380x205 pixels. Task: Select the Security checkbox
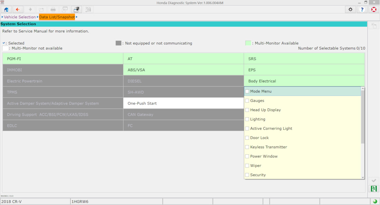pyautogui.click(x=247, y=175)
